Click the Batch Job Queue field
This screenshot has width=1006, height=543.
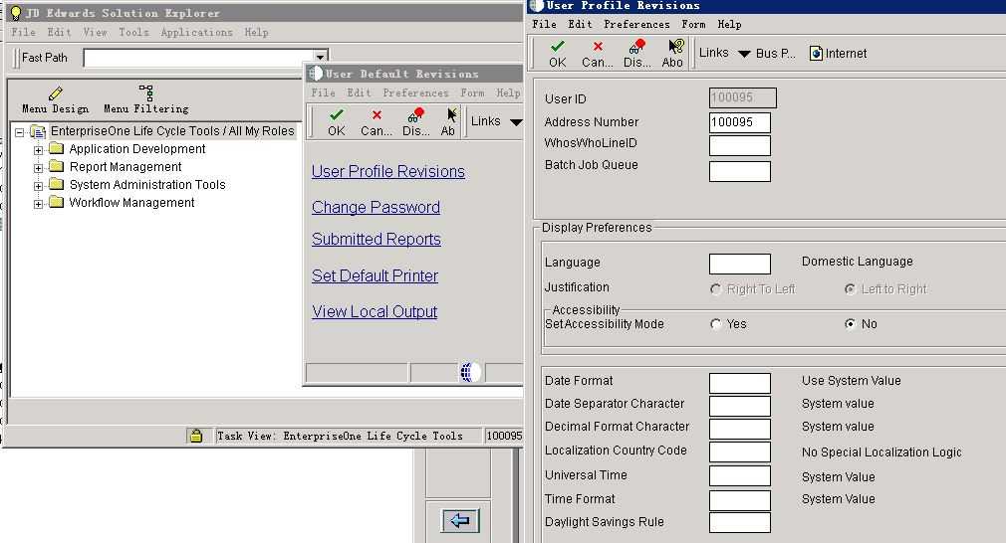[740, 171]
